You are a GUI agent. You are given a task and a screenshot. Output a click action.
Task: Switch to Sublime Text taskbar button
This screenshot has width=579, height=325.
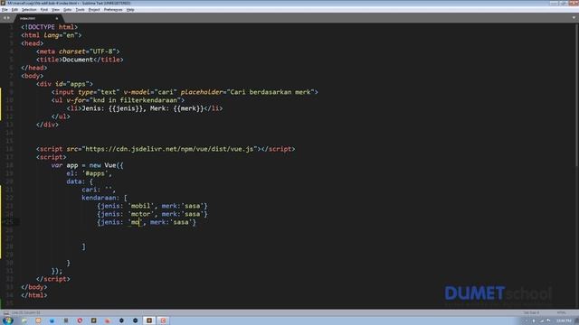[149, 320]
